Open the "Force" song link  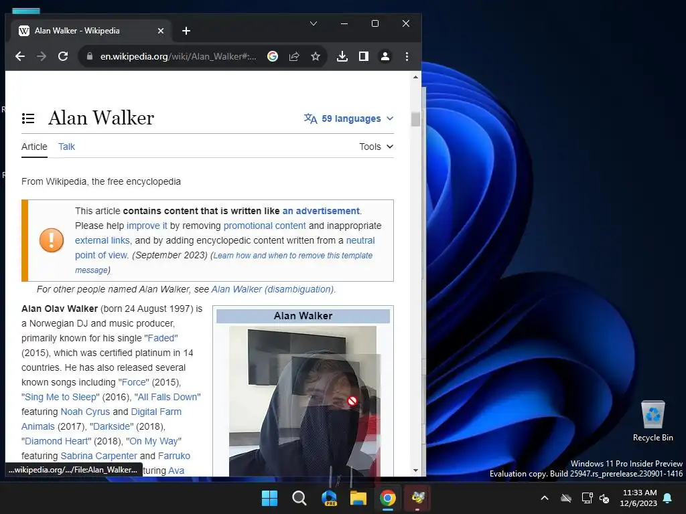click(x=133, y=382)
